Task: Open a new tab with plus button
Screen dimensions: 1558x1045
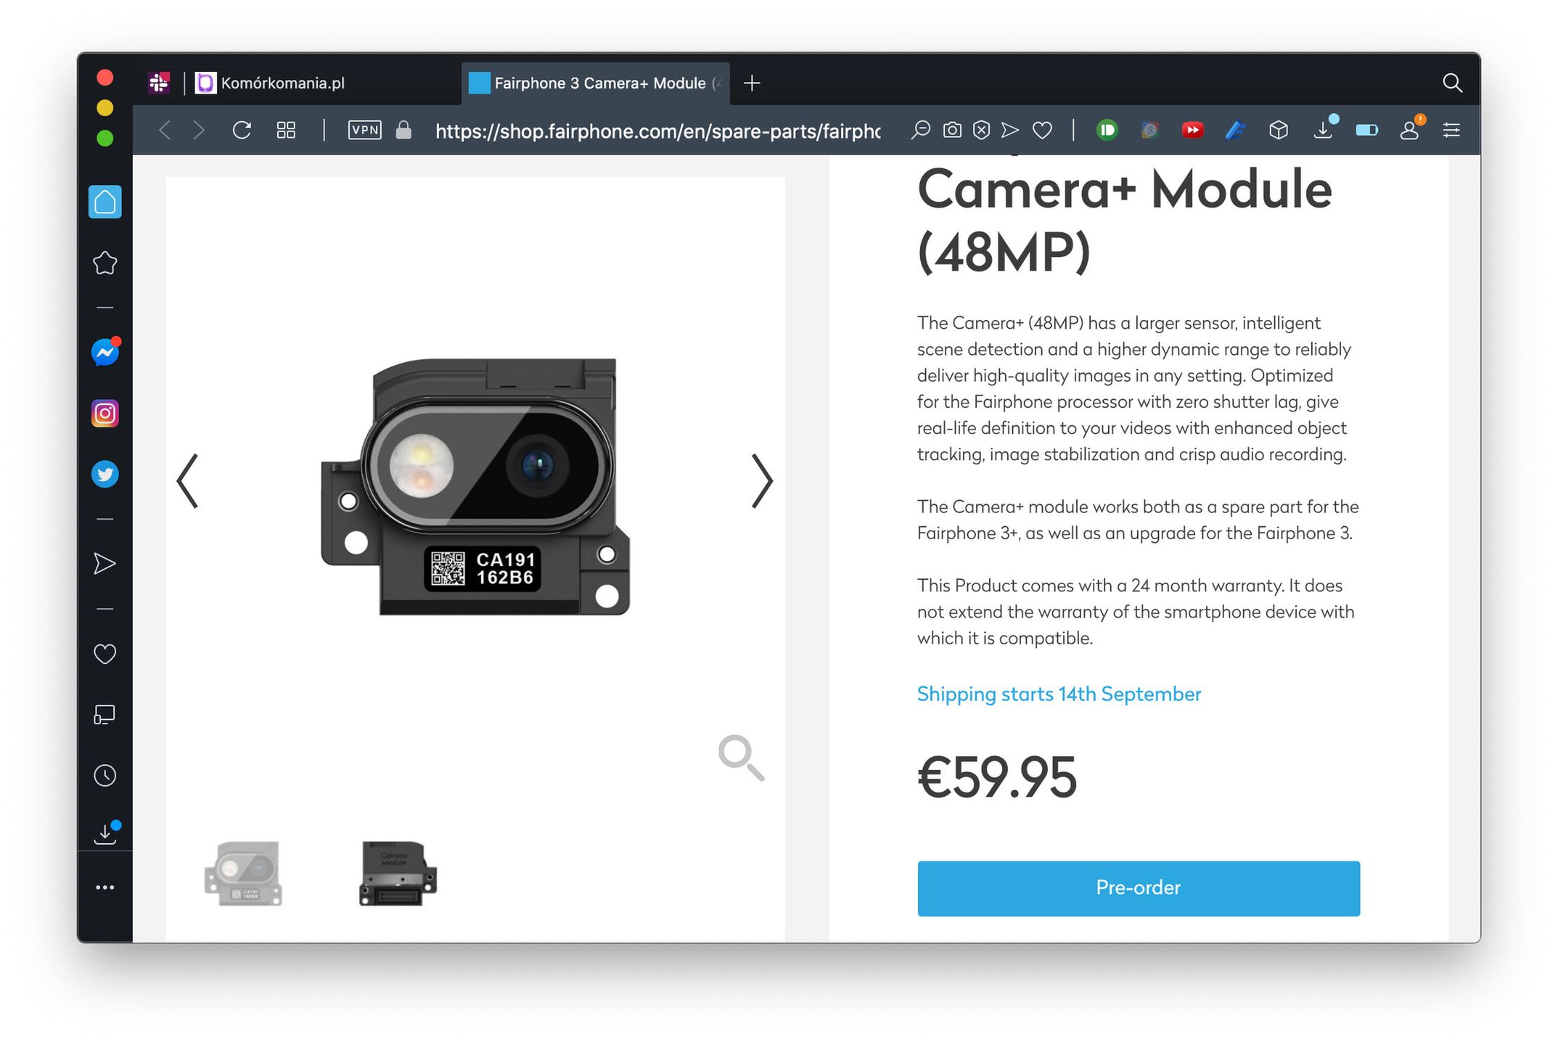Action: point(752,83)
